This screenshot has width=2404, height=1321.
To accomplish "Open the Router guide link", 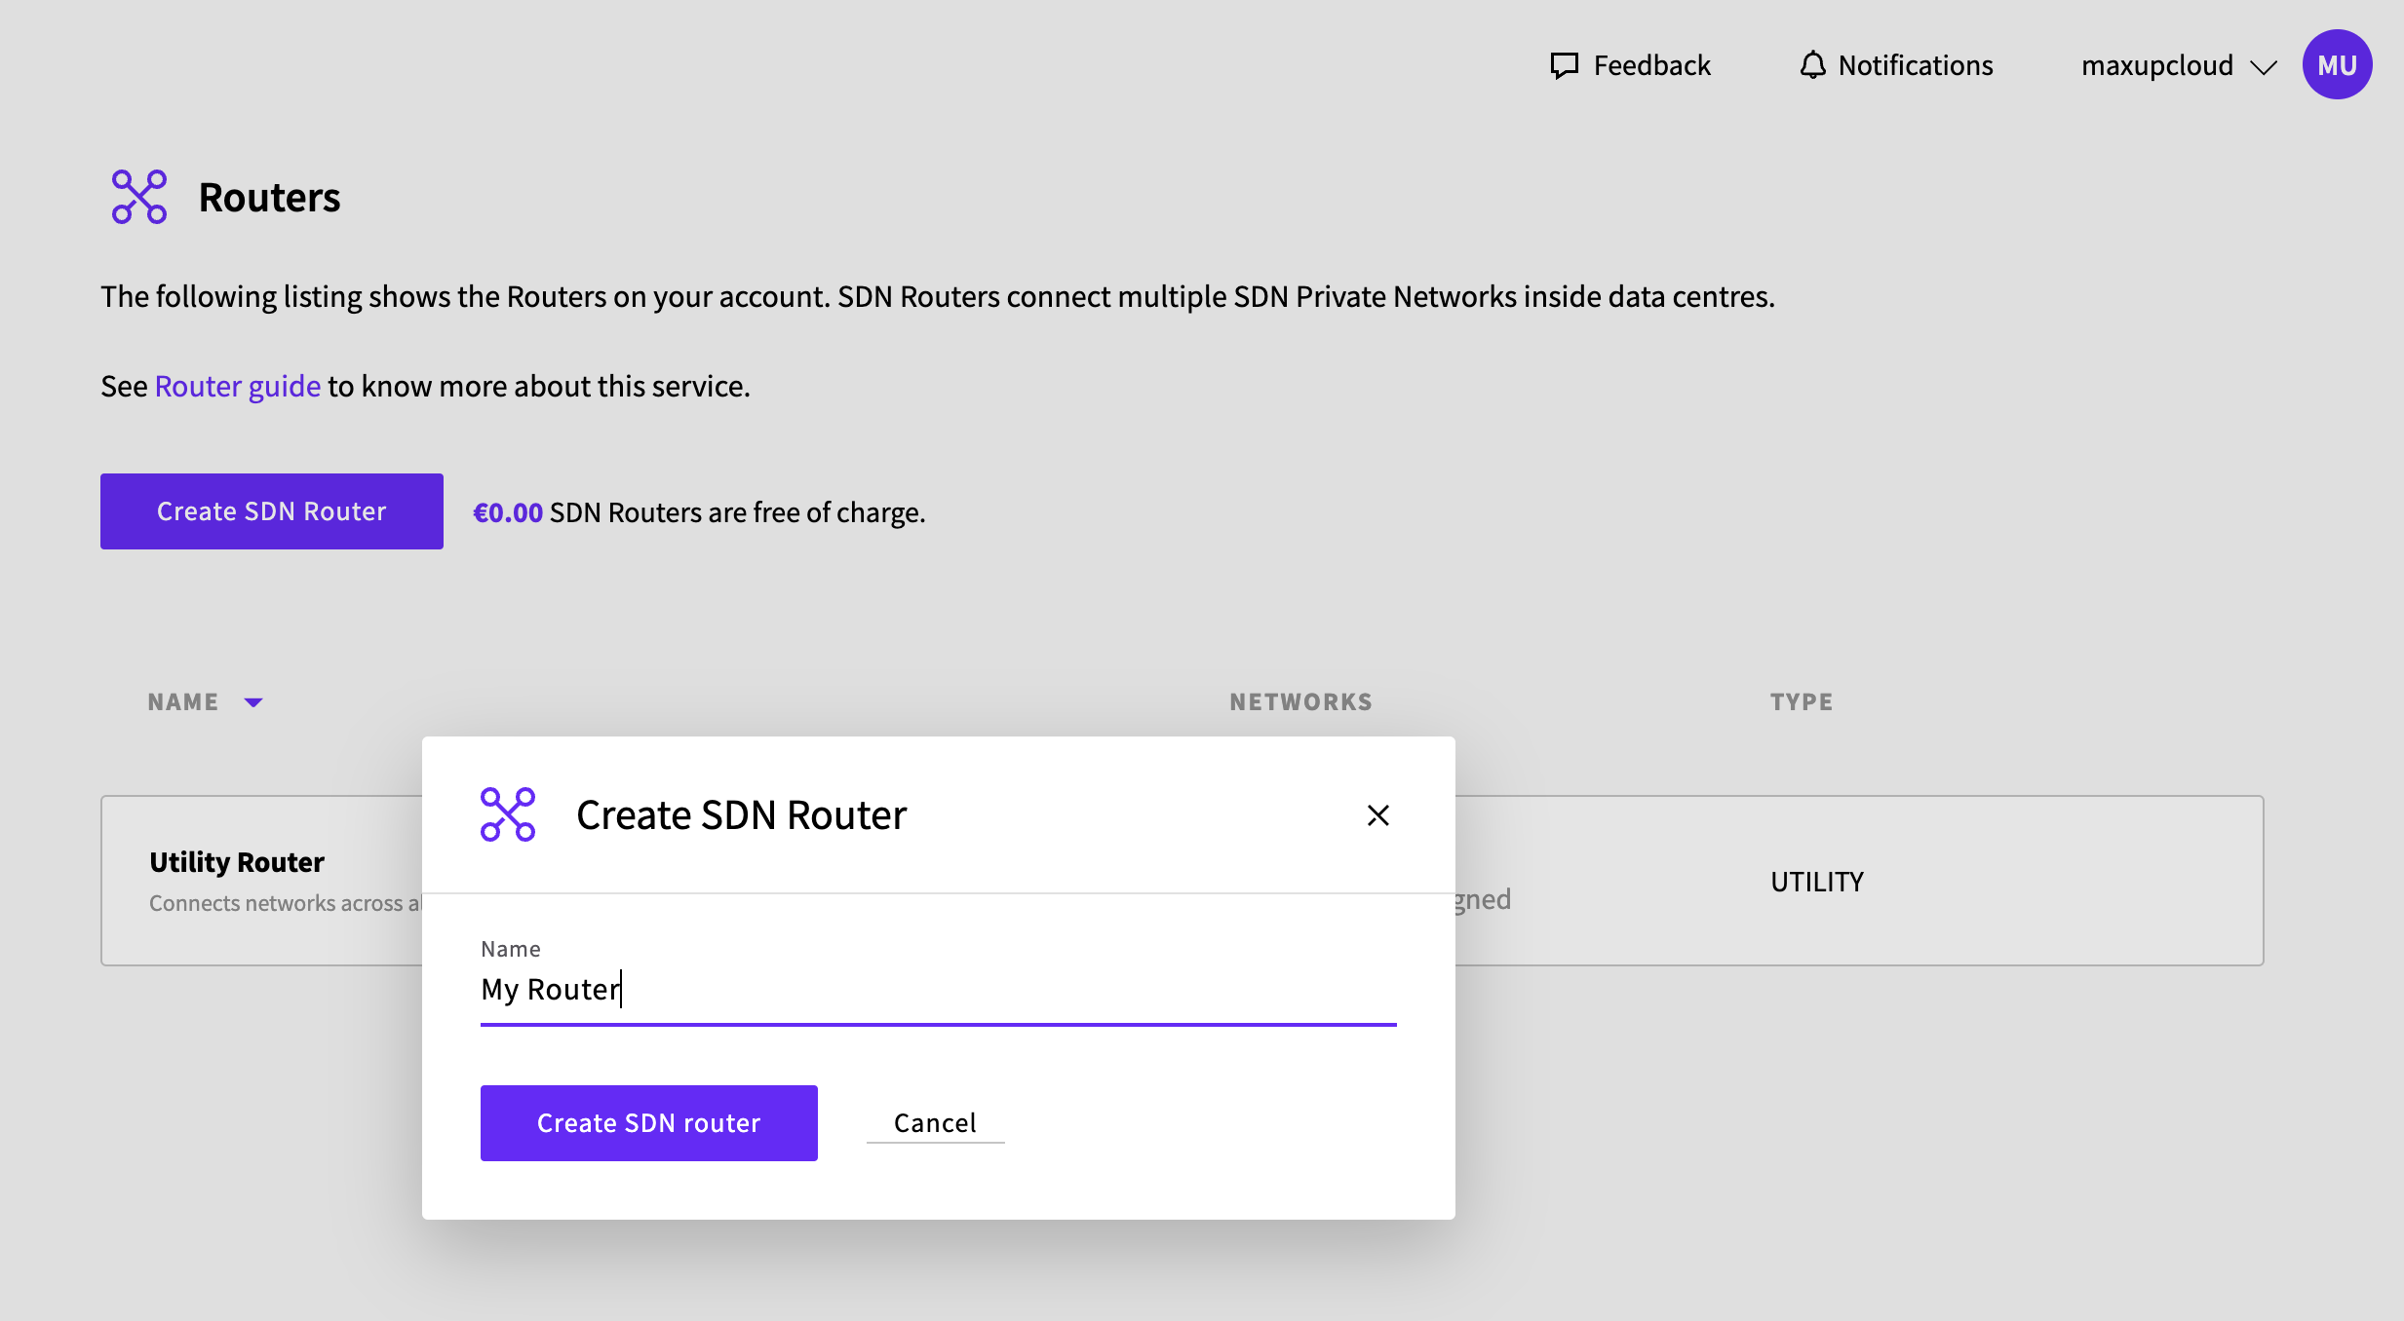I will (238, 386).
